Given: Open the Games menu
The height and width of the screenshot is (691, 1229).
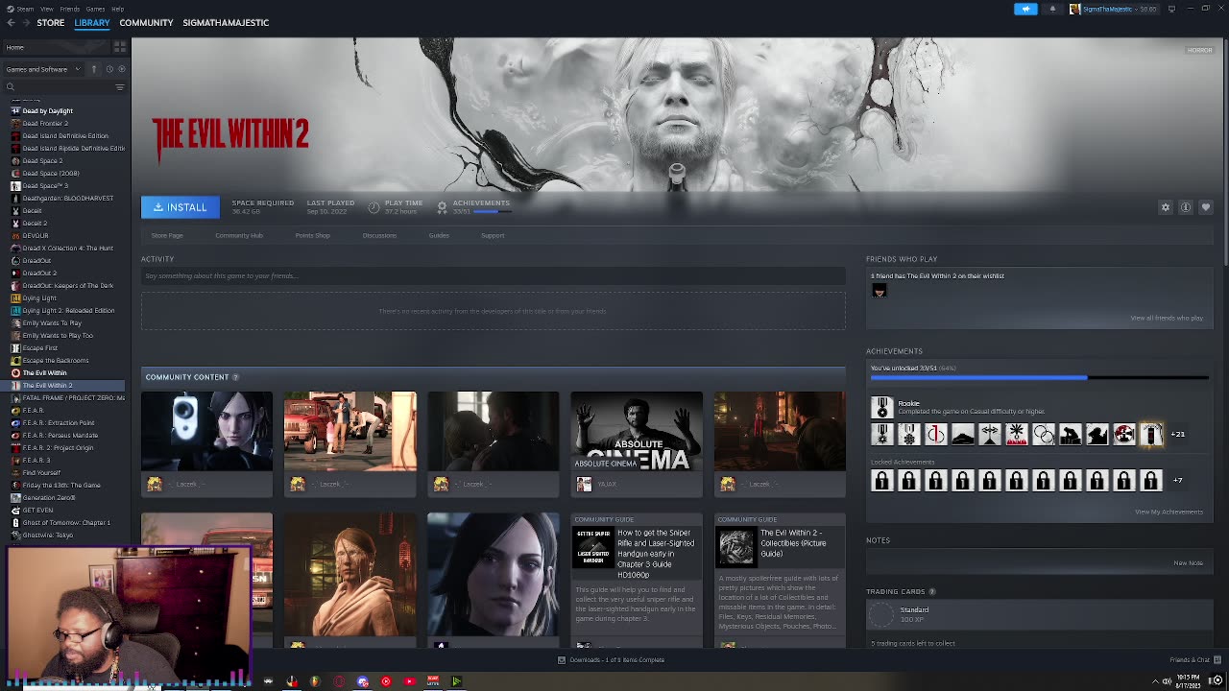Looking at the screenshot, I should [95, 9].
